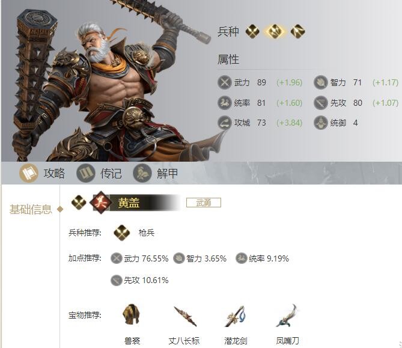Image resolution: width=402 pixels, height=348 pixels.
Task: Select the third troop type icon
Action: tap(297, 31)
